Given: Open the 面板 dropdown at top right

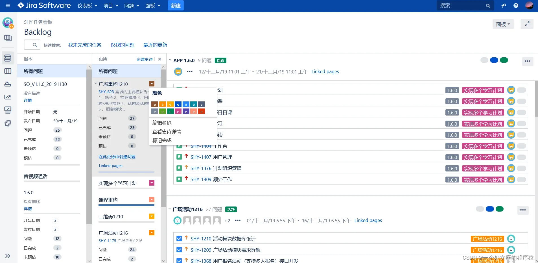Looking at the screenshot, I should 503,24.
